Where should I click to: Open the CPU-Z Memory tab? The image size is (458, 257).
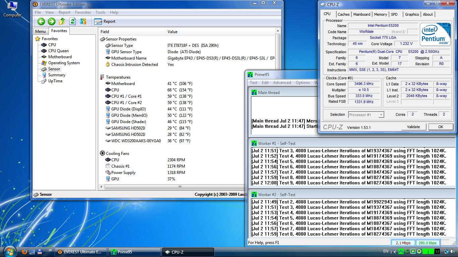tap(380, 14)
